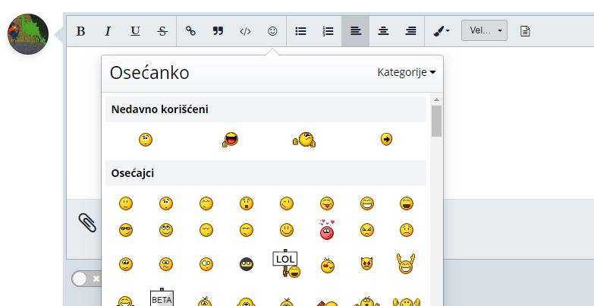Insert the BETA sign emoticon
The height and width of the screenshot is (306, 594).
[x=162, y=298]
